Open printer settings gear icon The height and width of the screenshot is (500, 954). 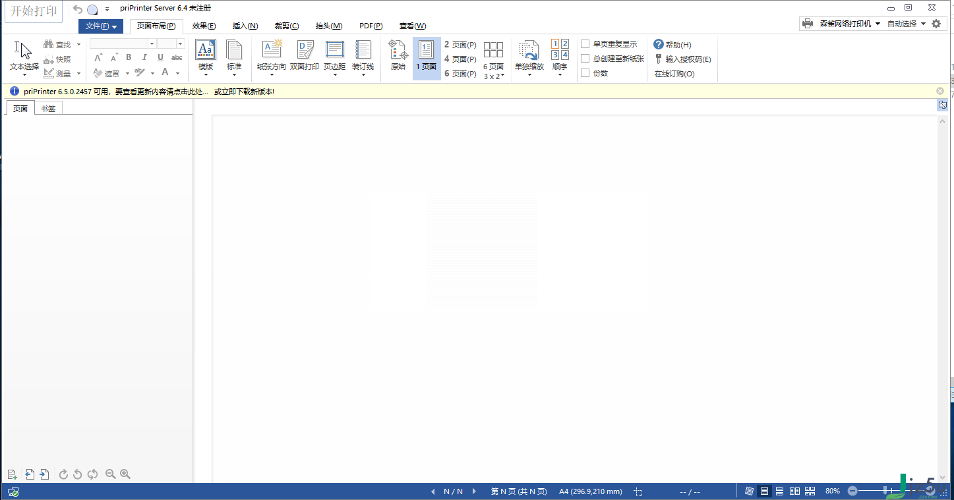[936, 24]
